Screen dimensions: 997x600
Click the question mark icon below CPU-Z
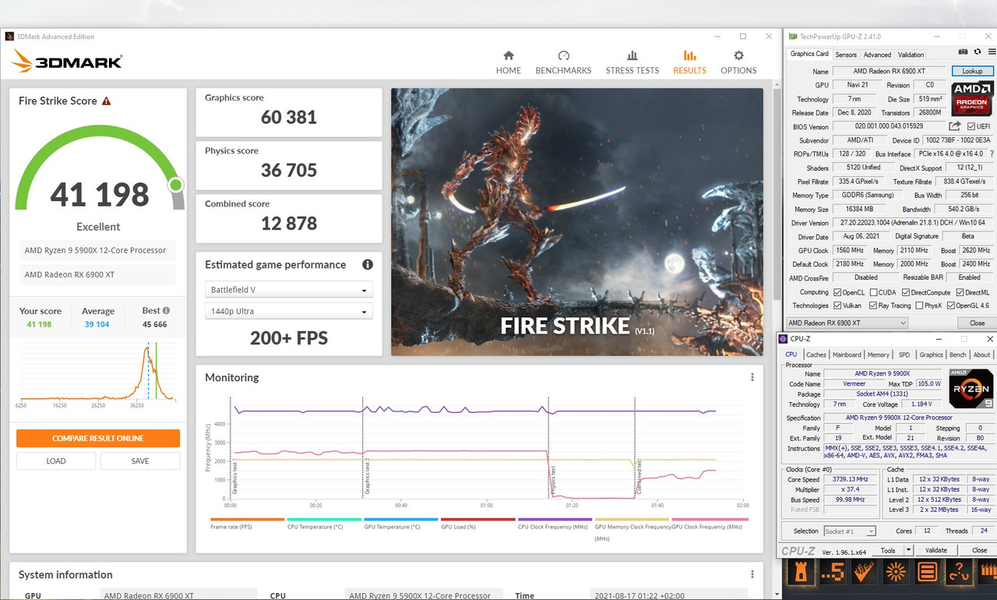959,573
